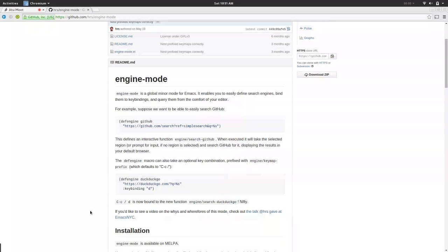Open latest commit 449c09afe5 link
Image resolution: width=448 pixels, height=252 pixels.
point(277,29)
